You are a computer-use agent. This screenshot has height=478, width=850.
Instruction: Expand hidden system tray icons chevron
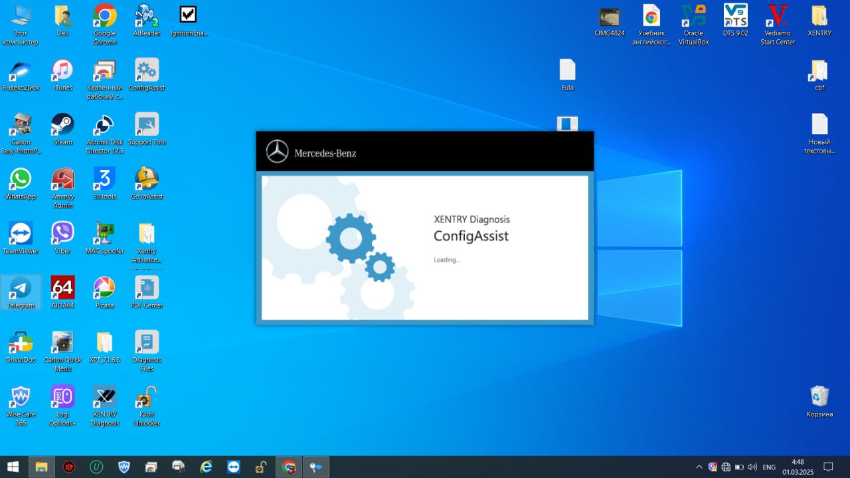pyautogui.click(x=699, y=467)
